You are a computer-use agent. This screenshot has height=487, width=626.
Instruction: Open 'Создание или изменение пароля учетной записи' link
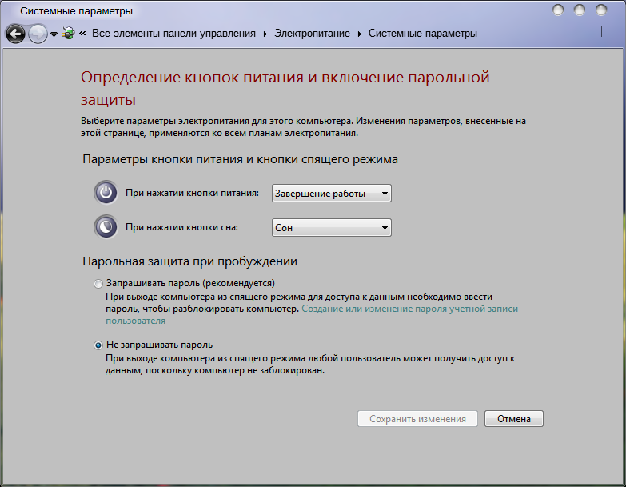(x=409, y=309)
